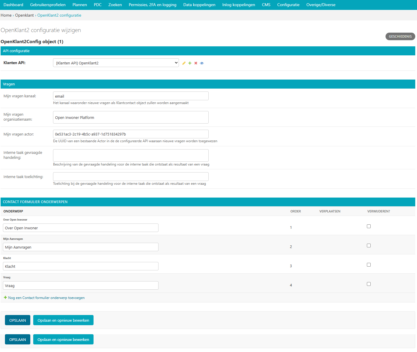Edit the selected Klanten API
Screen dimensions: 417x352
[x=184, y=63]
